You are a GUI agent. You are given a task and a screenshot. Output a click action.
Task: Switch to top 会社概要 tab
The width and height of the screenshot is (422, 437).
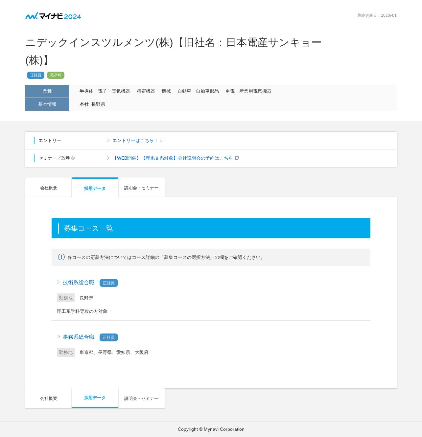pos(48,188)
